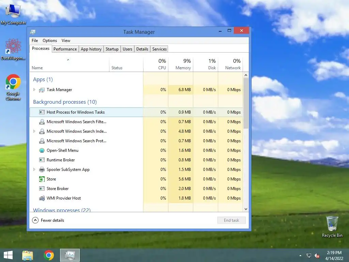Viewport: 349px width, 262px height.
Task: Open the File menu
Action: 35,41
